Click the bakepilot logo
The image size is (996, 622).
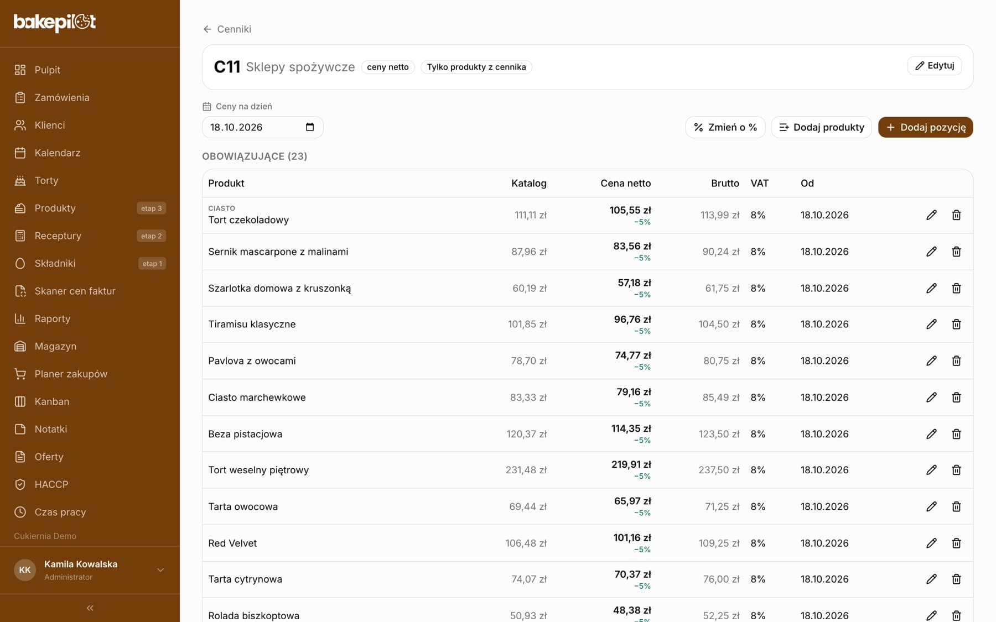[x=55, y=22]
